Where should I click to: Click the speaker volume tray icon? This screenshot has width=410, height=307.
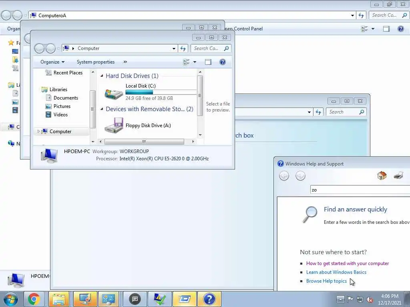pyautogui.click(x=370, y=299)
